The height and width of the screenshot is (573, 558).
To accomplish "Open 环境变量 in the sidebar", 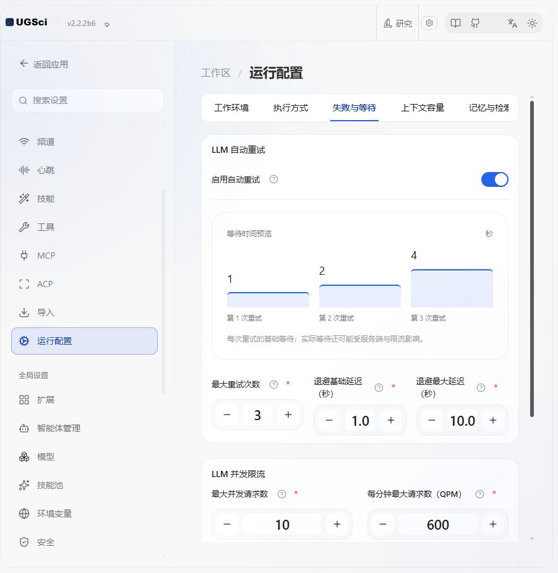I will (84, 514).
